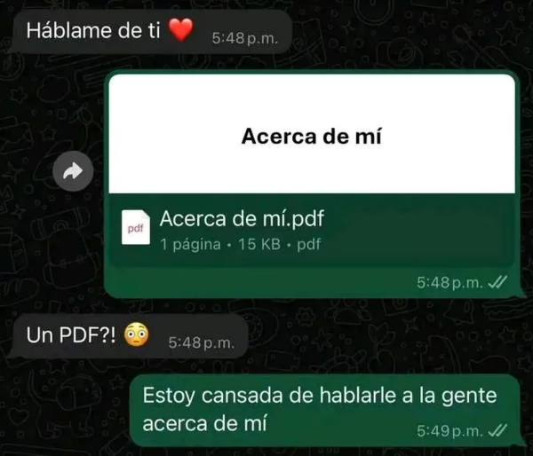Click the double check marks on the PDF message
The width and height of the screenshot is (533, 456).
click(x=497, y=282)
